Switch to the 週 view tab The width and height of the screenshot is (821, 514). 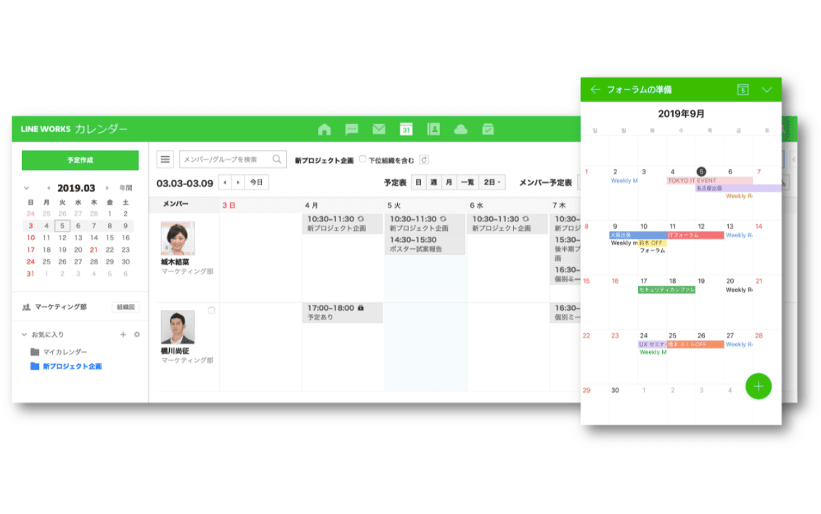[433, 181]
